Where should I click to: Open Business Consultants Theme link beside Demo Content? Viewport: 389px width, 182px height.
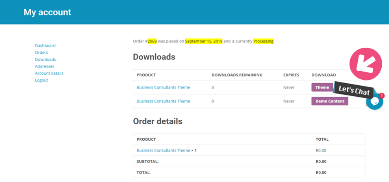(x=163, y=101)
